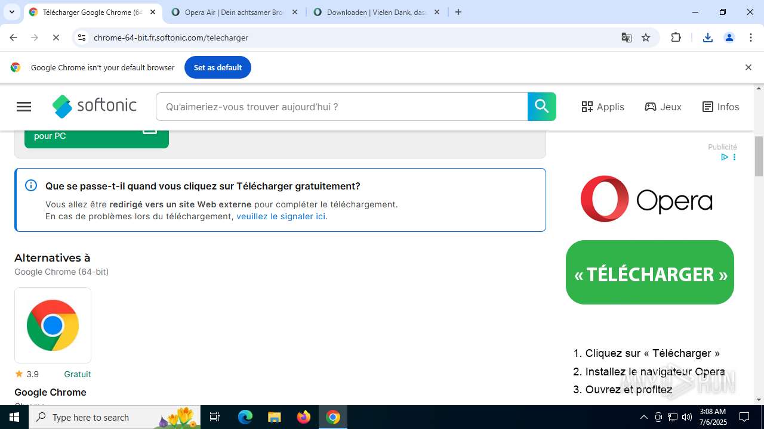
Task: Launch Firefox from taskbar
Action: coord(304,417)
